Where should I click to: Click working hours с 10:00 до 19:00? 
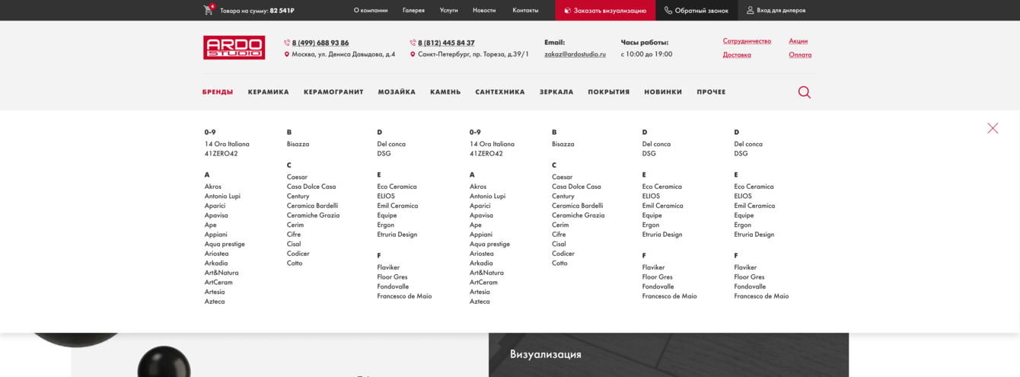646,54
